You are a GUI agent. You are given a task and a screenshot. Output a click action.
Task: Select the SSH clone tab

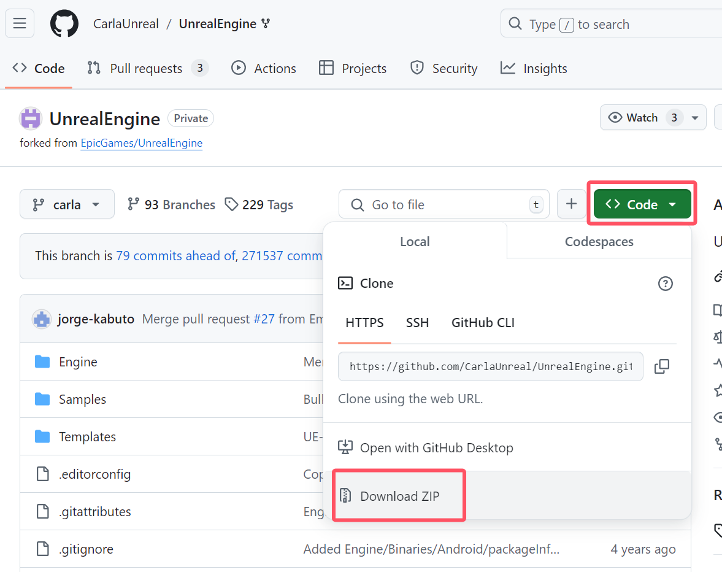[417, 323]
